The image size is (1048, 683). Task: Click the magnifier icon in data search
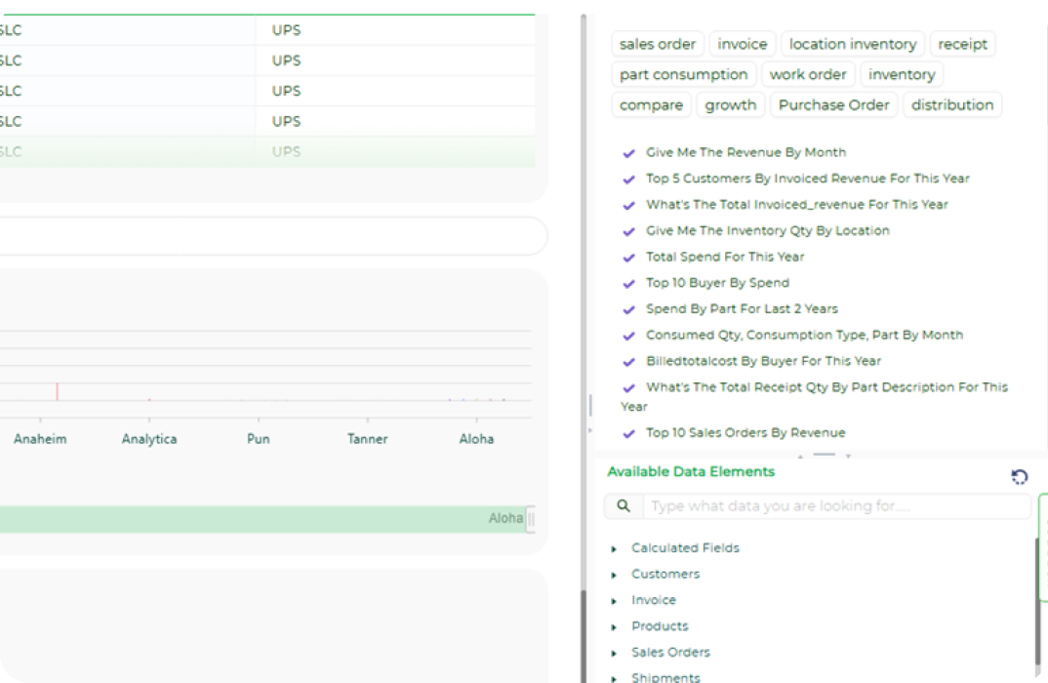623,506
